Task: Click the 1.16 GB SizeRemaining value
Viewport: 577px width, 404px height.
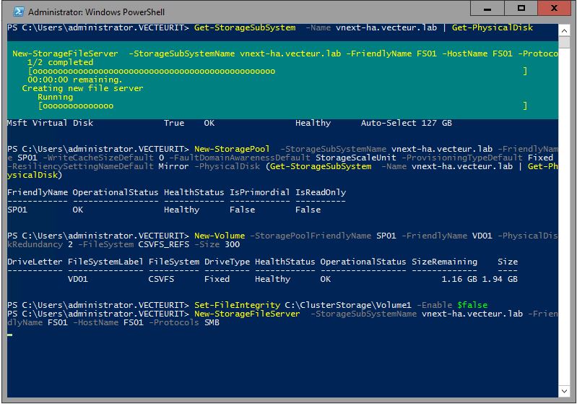Action: pos(458,279)
